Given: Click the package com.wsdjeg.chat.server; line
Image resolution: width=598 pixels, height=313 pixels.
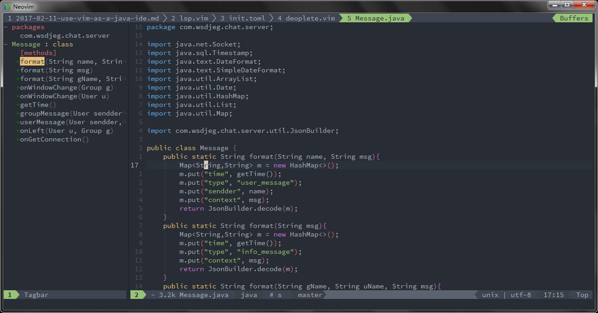Looking at the screenshot, I should point(210,27).
